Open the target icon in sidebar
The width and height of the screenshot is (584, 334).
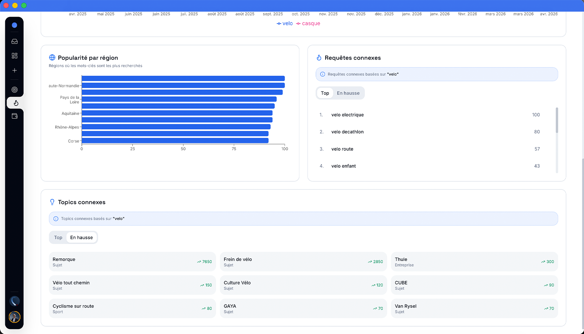14,90
